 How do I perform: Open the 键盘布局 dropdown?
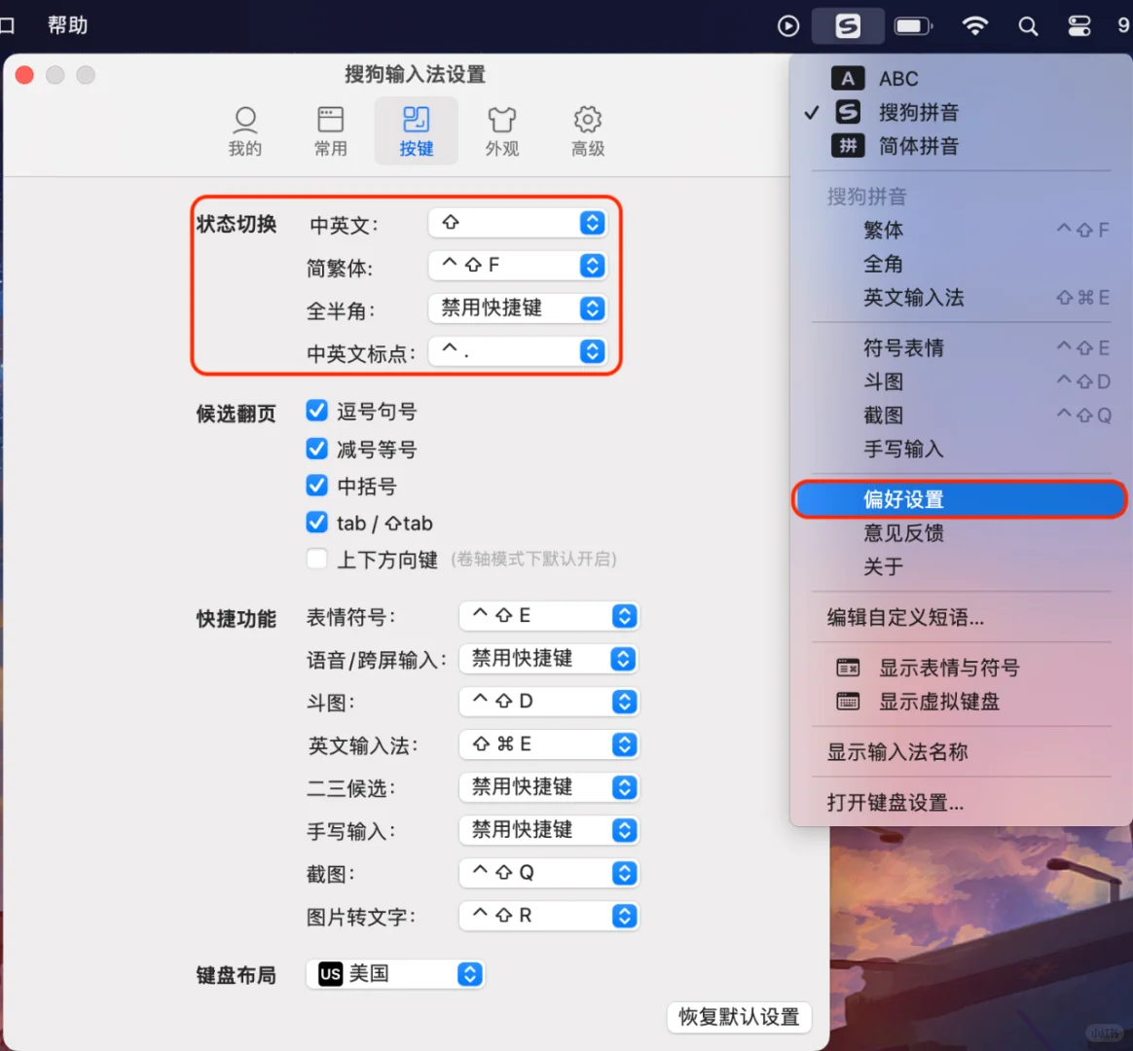[395, 974]
